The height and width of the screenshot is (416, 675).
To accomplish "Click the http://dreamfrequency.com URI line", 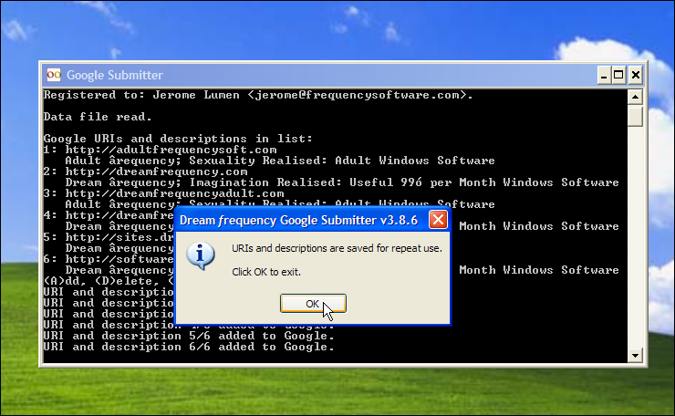I will (x=146, y=172).
